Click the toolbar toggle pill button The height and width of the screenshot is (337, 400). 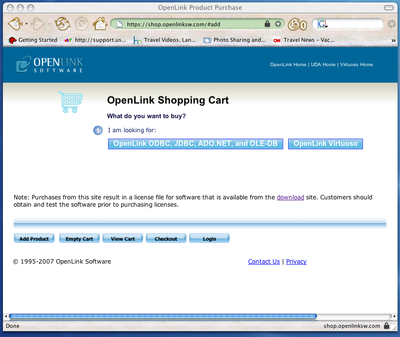tap(388, 8)
